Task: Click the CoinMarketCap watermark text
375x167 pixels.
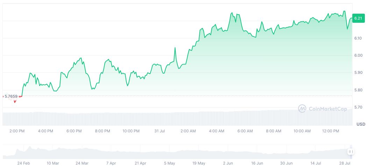Action: 328,109
